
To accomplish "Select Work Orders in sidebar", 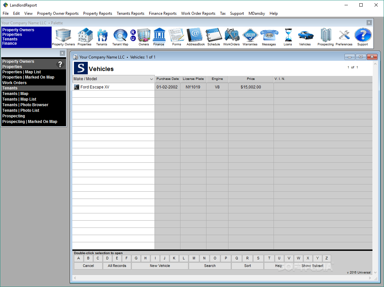I will point(14,83).
